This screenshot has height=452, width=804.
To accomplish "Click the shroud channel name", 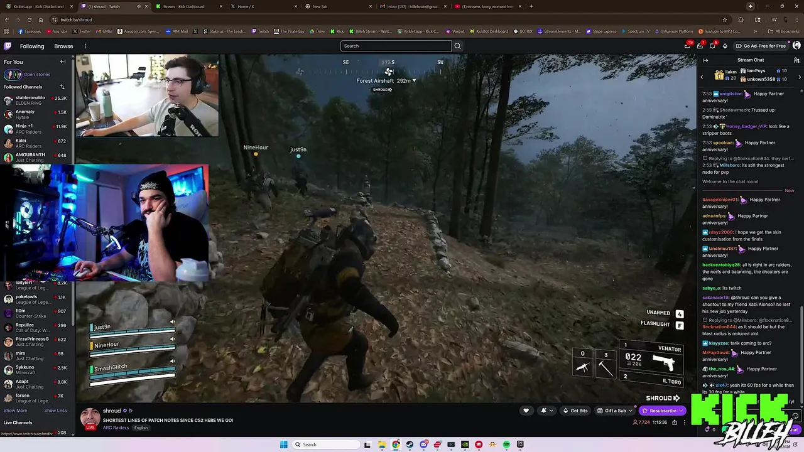I will 112,411.
